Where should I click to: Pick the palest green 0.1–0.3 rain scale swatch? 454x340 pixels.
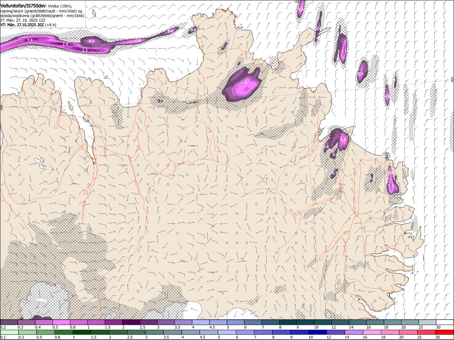point(9,333)
